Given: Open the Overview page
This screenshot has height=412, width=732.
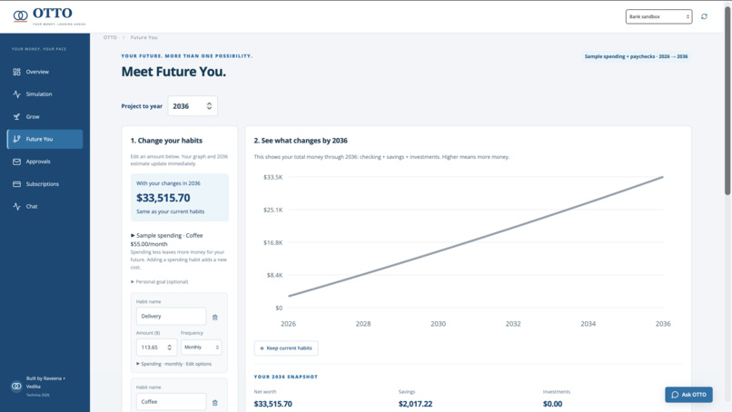Looking at the screenshot, I should tap(45, 72).
